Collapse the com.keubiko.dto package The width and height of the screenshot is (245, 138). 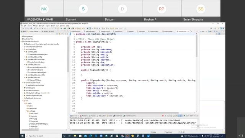(24, 77)
